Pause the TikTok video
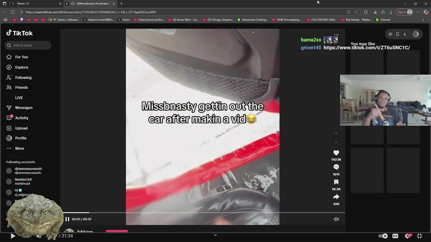The height and width of the screenshot is (242, 431). 67,219
